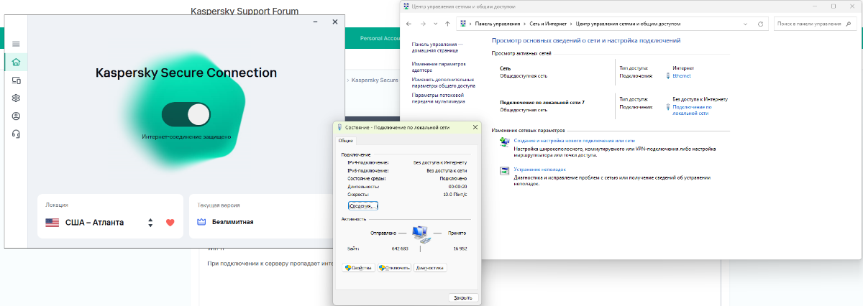Click the Personal Account forum tab
Viewport: 863px width, 306px height.
click(x=379, y=38)
